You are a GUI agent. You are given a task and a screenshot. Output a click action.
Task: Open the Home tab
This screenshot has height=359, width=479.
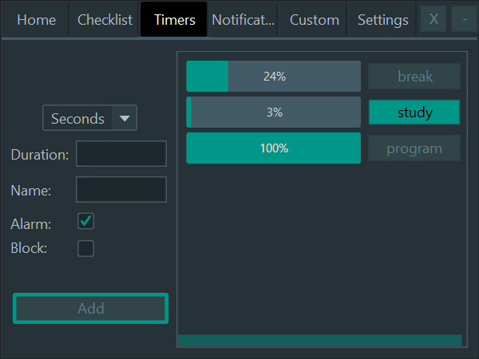point(36,20)
